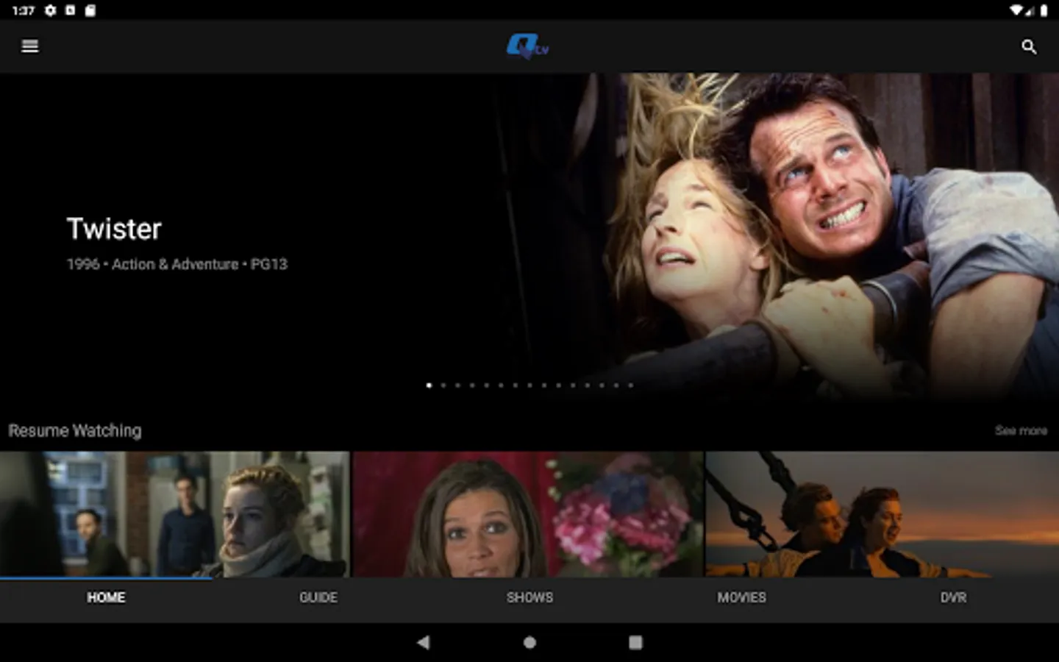This screenshot has width=1059, height=662.
Task: Resume the show with woman in scarf
Action: click(x=175, y=514)
